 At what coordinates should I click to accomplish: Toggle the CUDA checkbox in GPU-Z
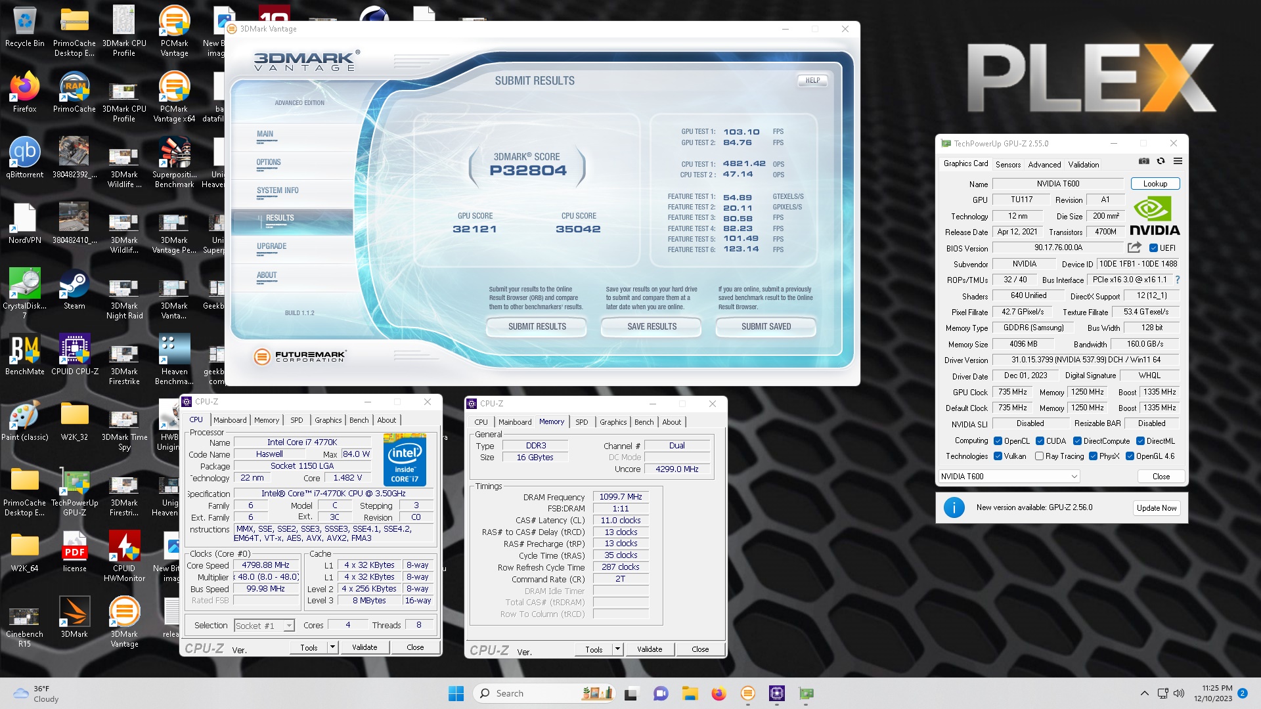coord(1040,441)
